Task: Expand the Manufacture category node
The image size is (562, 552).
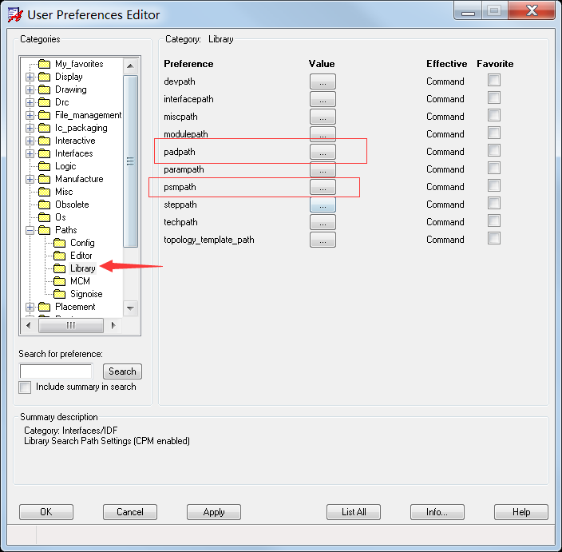Action: [x=30, y=179]
